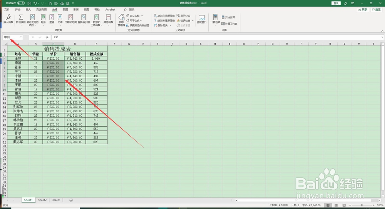Image resolution: width=385 pixels, height=209 pixels.
Task: Select the Sheet2 worksheet tab
Action: [42, 200]
